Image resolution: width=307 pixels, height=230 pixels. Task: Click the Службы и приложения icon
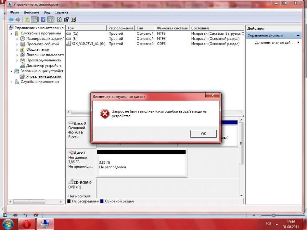(x=17, y=82)
